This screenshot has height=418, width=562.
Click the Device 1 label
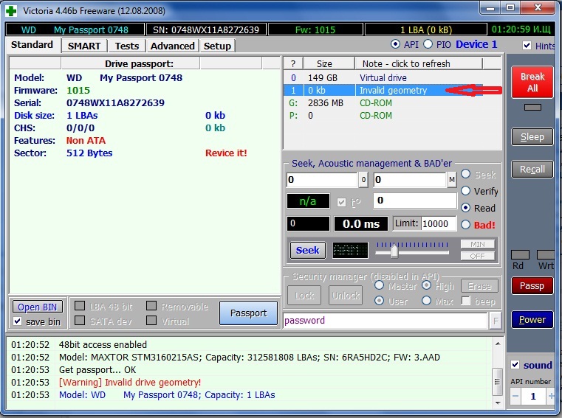pyautogui.click(x=476, y=44)
